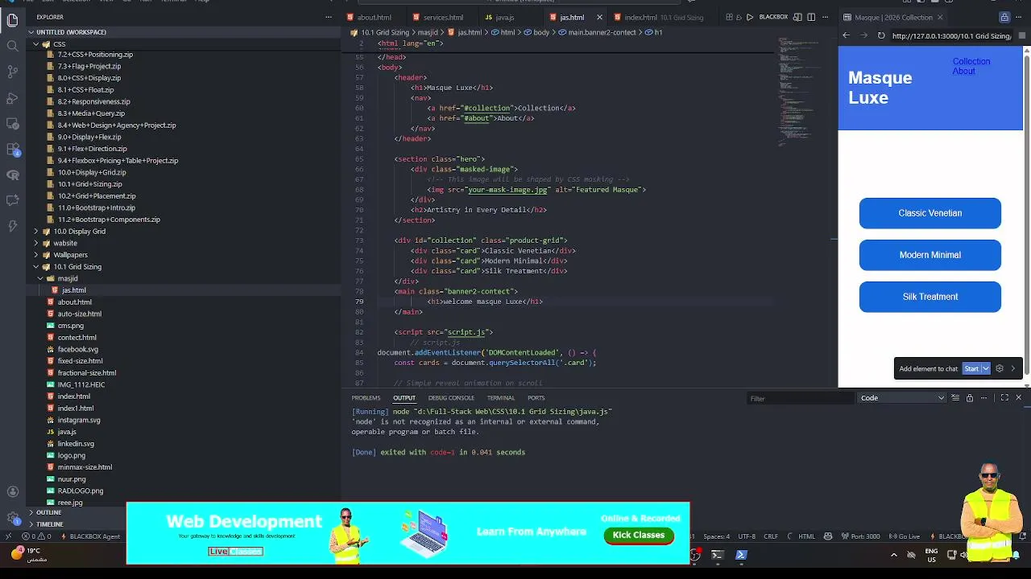The height and width of the screenshot is (579, 1031).
Task: Toggle output panel scroll lock
Action: coord(970,398)
